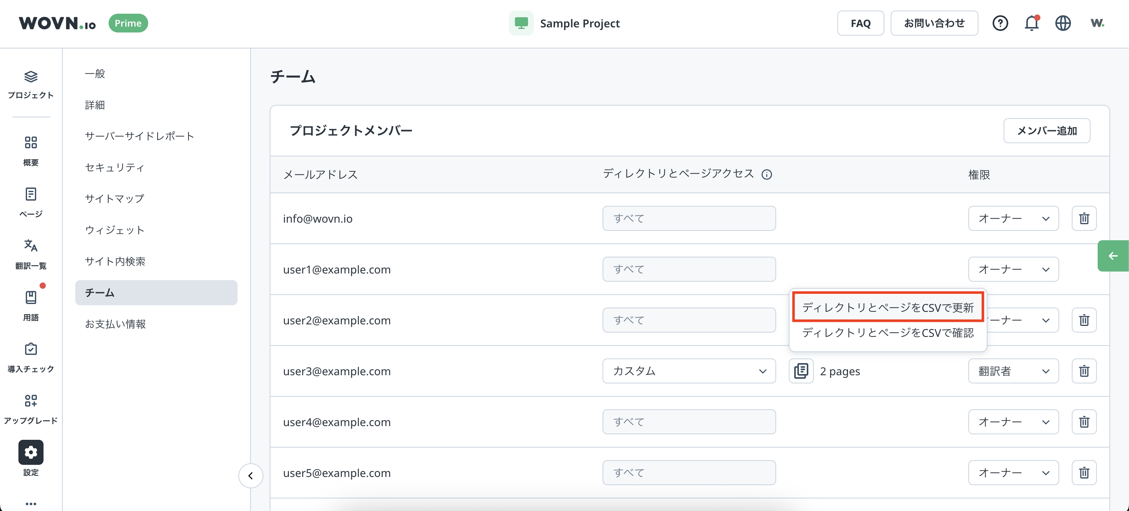Screen dimensions: 1129x511
Task: Click the CSV pages icon beside 2 pages
Action: 801,371
